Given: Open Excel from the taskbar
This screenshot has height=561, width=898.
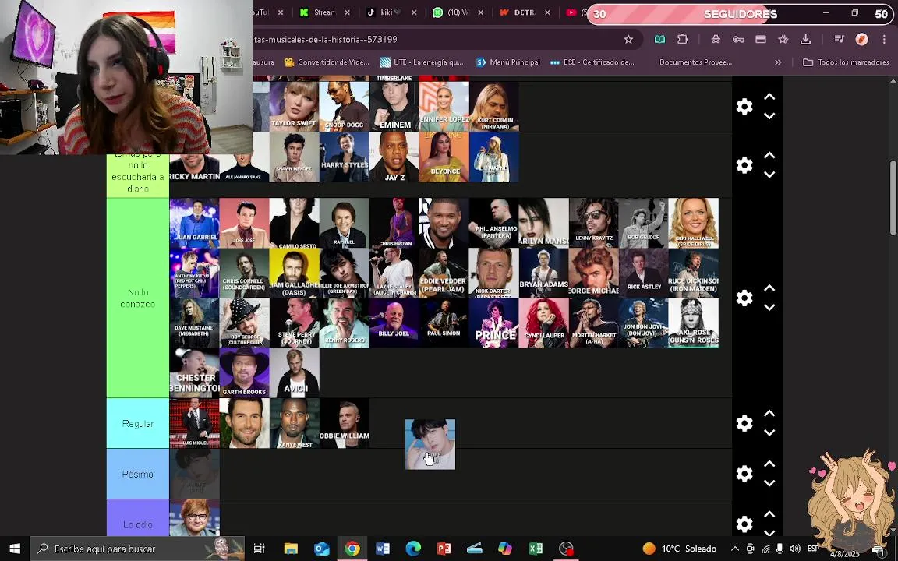Looking at the screenshot, I should (536, 549).
